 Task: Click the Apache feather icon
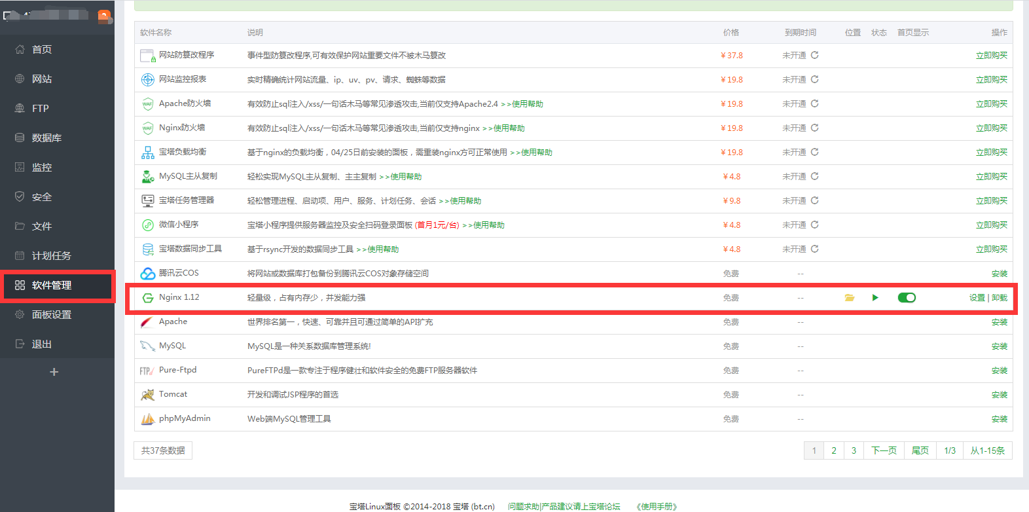[x=148, y=322]
